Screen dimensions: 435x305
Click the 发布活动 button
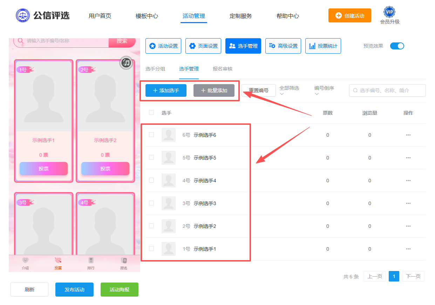(74, 290)
